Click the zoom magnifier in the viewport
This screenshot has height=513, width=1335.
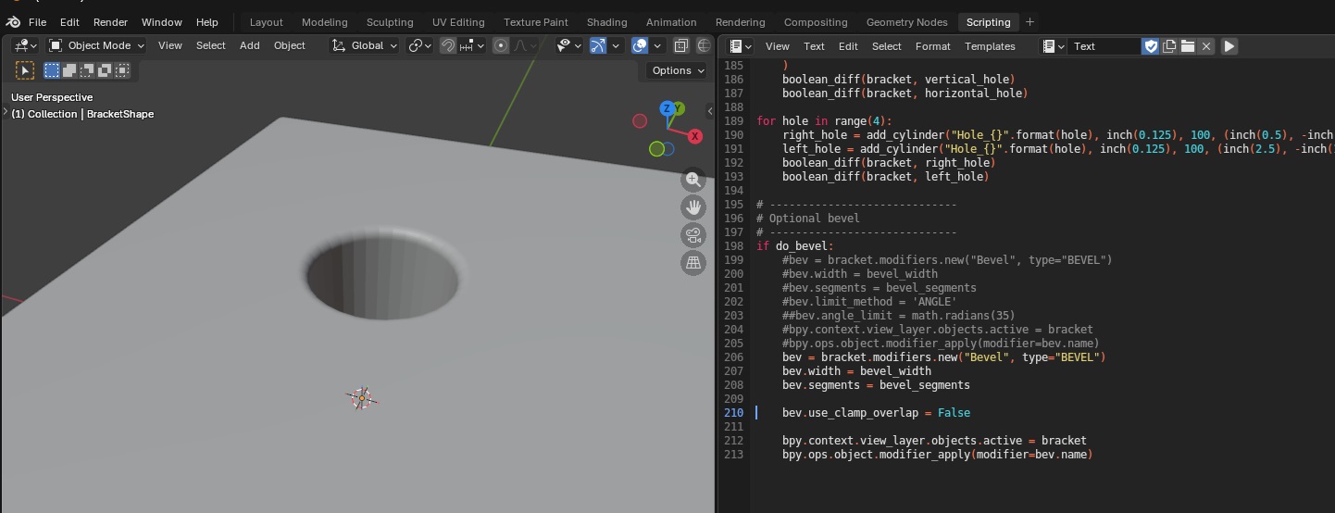pyautogui.click(x=693, y=180)
